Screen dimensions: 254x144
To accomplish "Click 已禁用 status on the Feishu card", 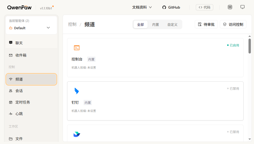I will pos(233,132).
